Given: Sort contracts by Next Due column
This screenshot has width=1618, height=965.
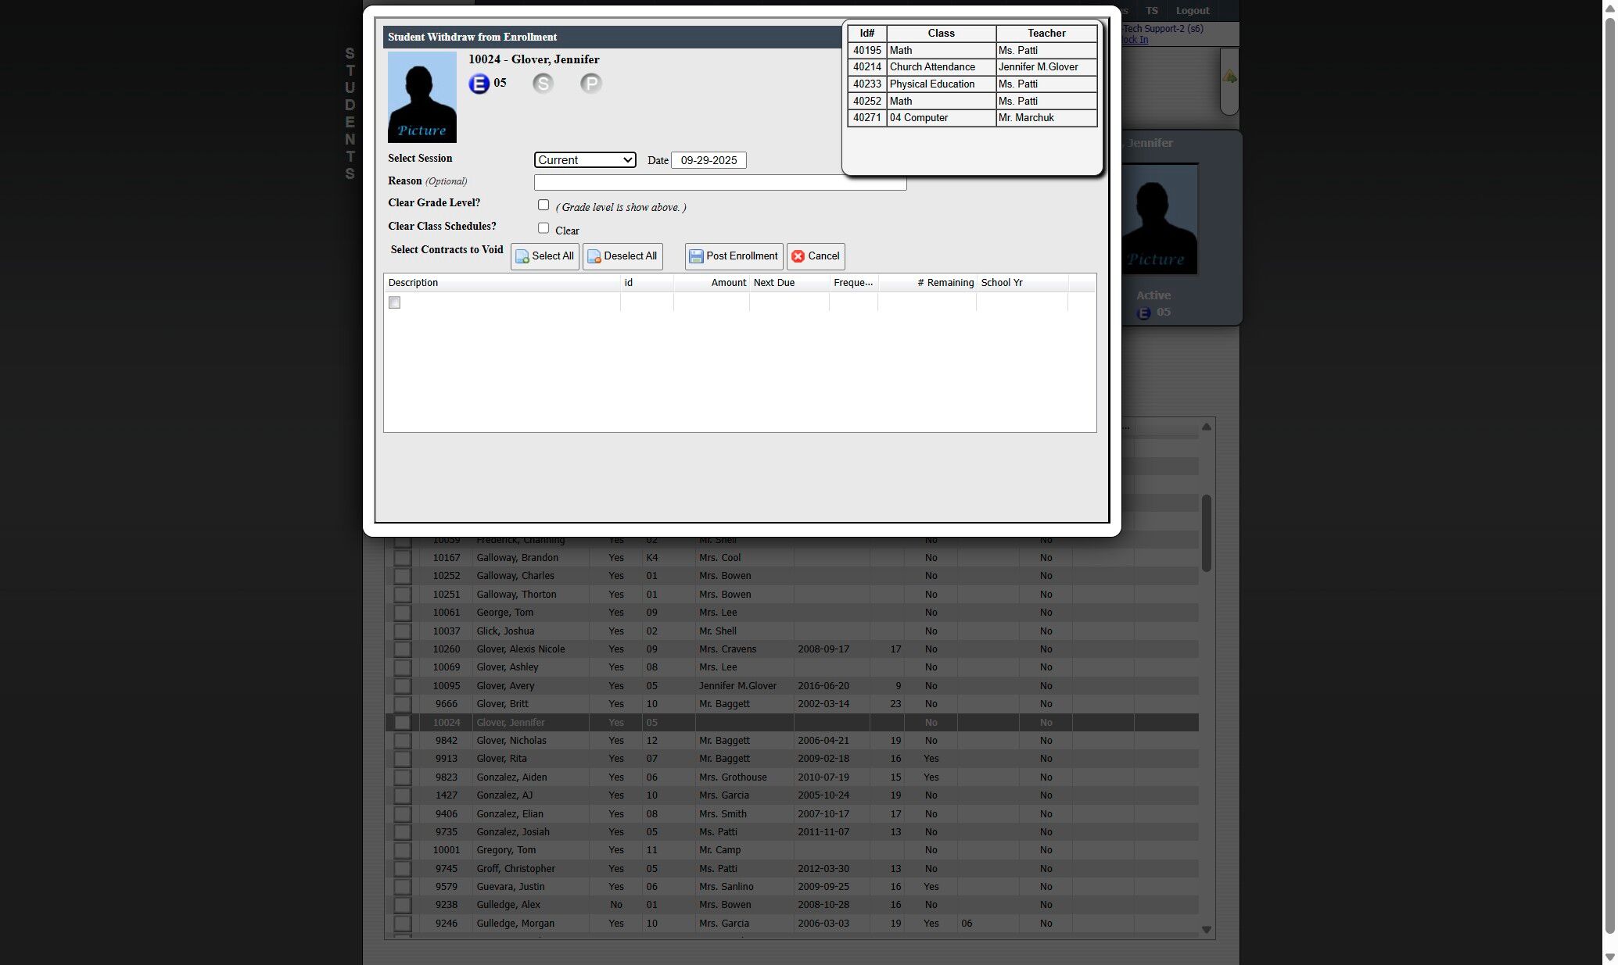Looking at the screenshot, I should pos(788,283).
